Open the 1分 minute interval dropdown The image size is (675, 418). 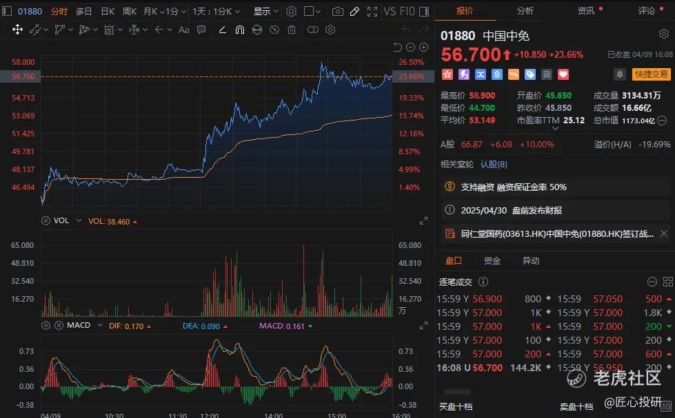(176, 12)
